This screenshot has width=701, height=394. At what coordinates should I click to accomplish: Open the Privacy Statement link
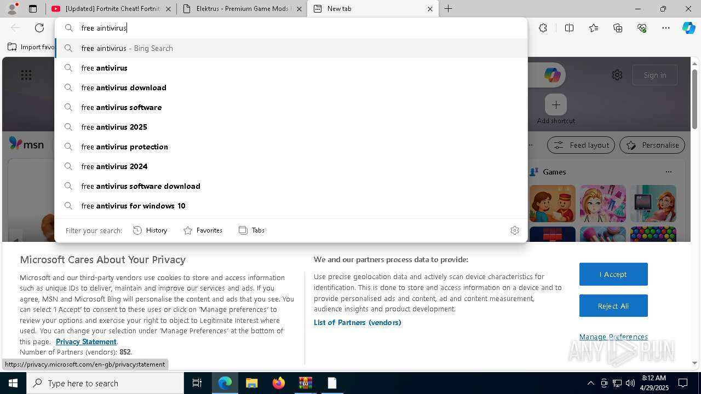[x=86, y=341]
